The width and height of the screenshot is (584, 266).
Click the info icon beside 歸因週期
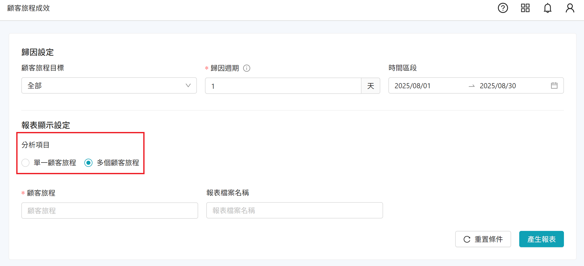coord(246,68)
